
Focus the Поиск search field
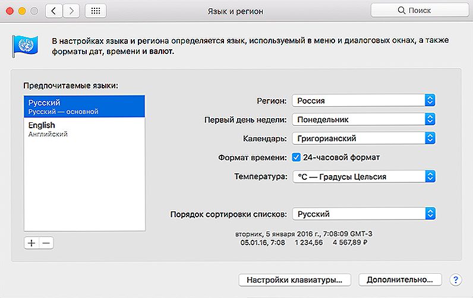coord(420,10)
